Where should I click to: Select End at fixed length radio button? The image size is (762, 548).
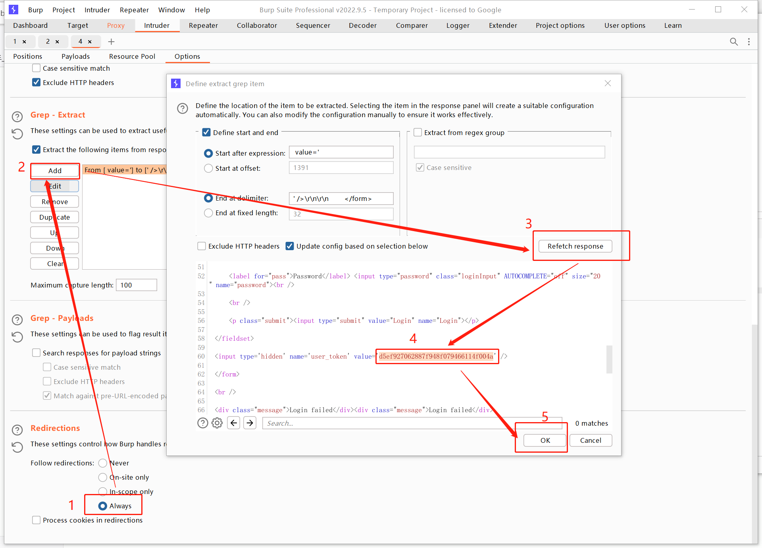coord(208,213)
